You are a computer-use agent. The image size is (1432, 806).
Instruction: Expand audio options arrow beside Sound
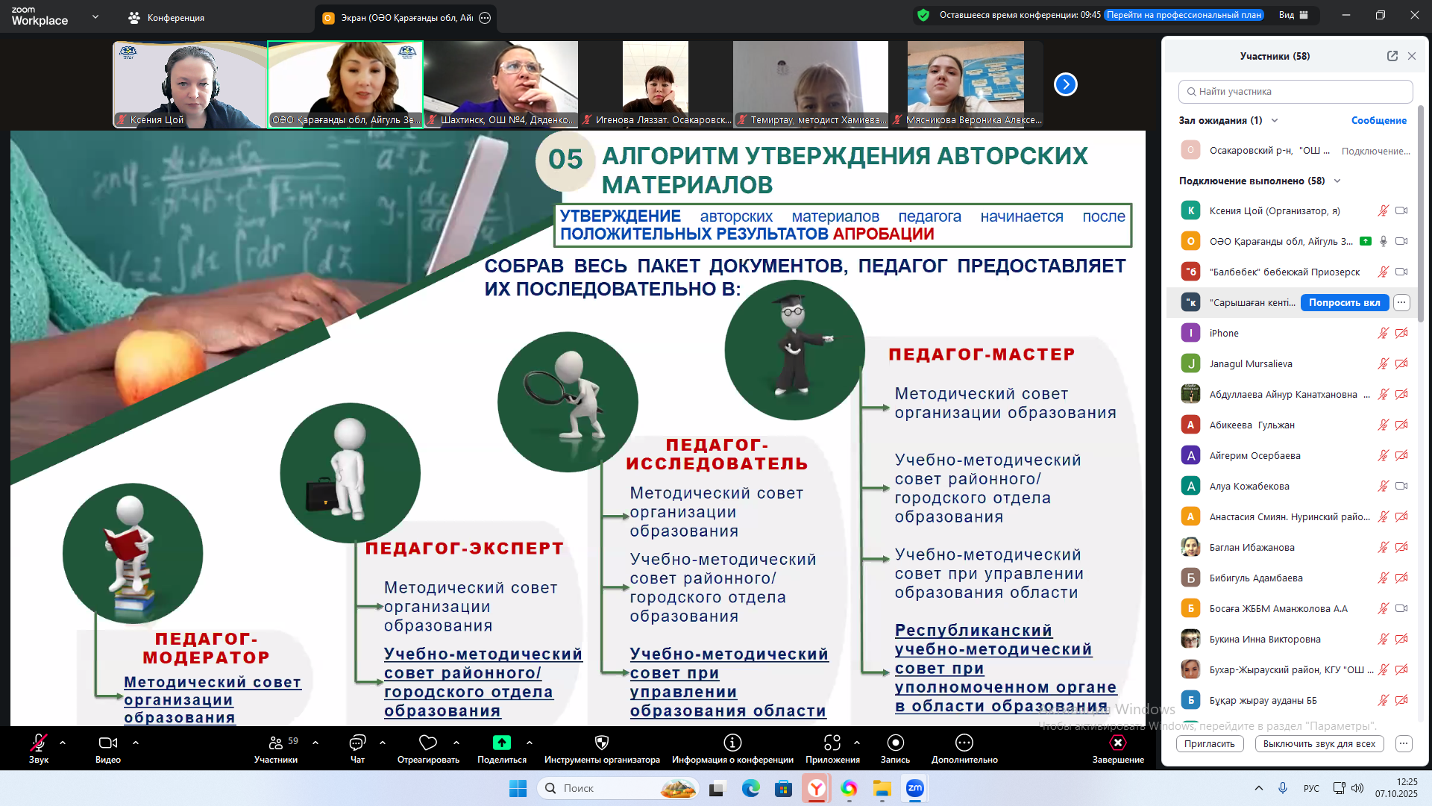tap(63, 743)
